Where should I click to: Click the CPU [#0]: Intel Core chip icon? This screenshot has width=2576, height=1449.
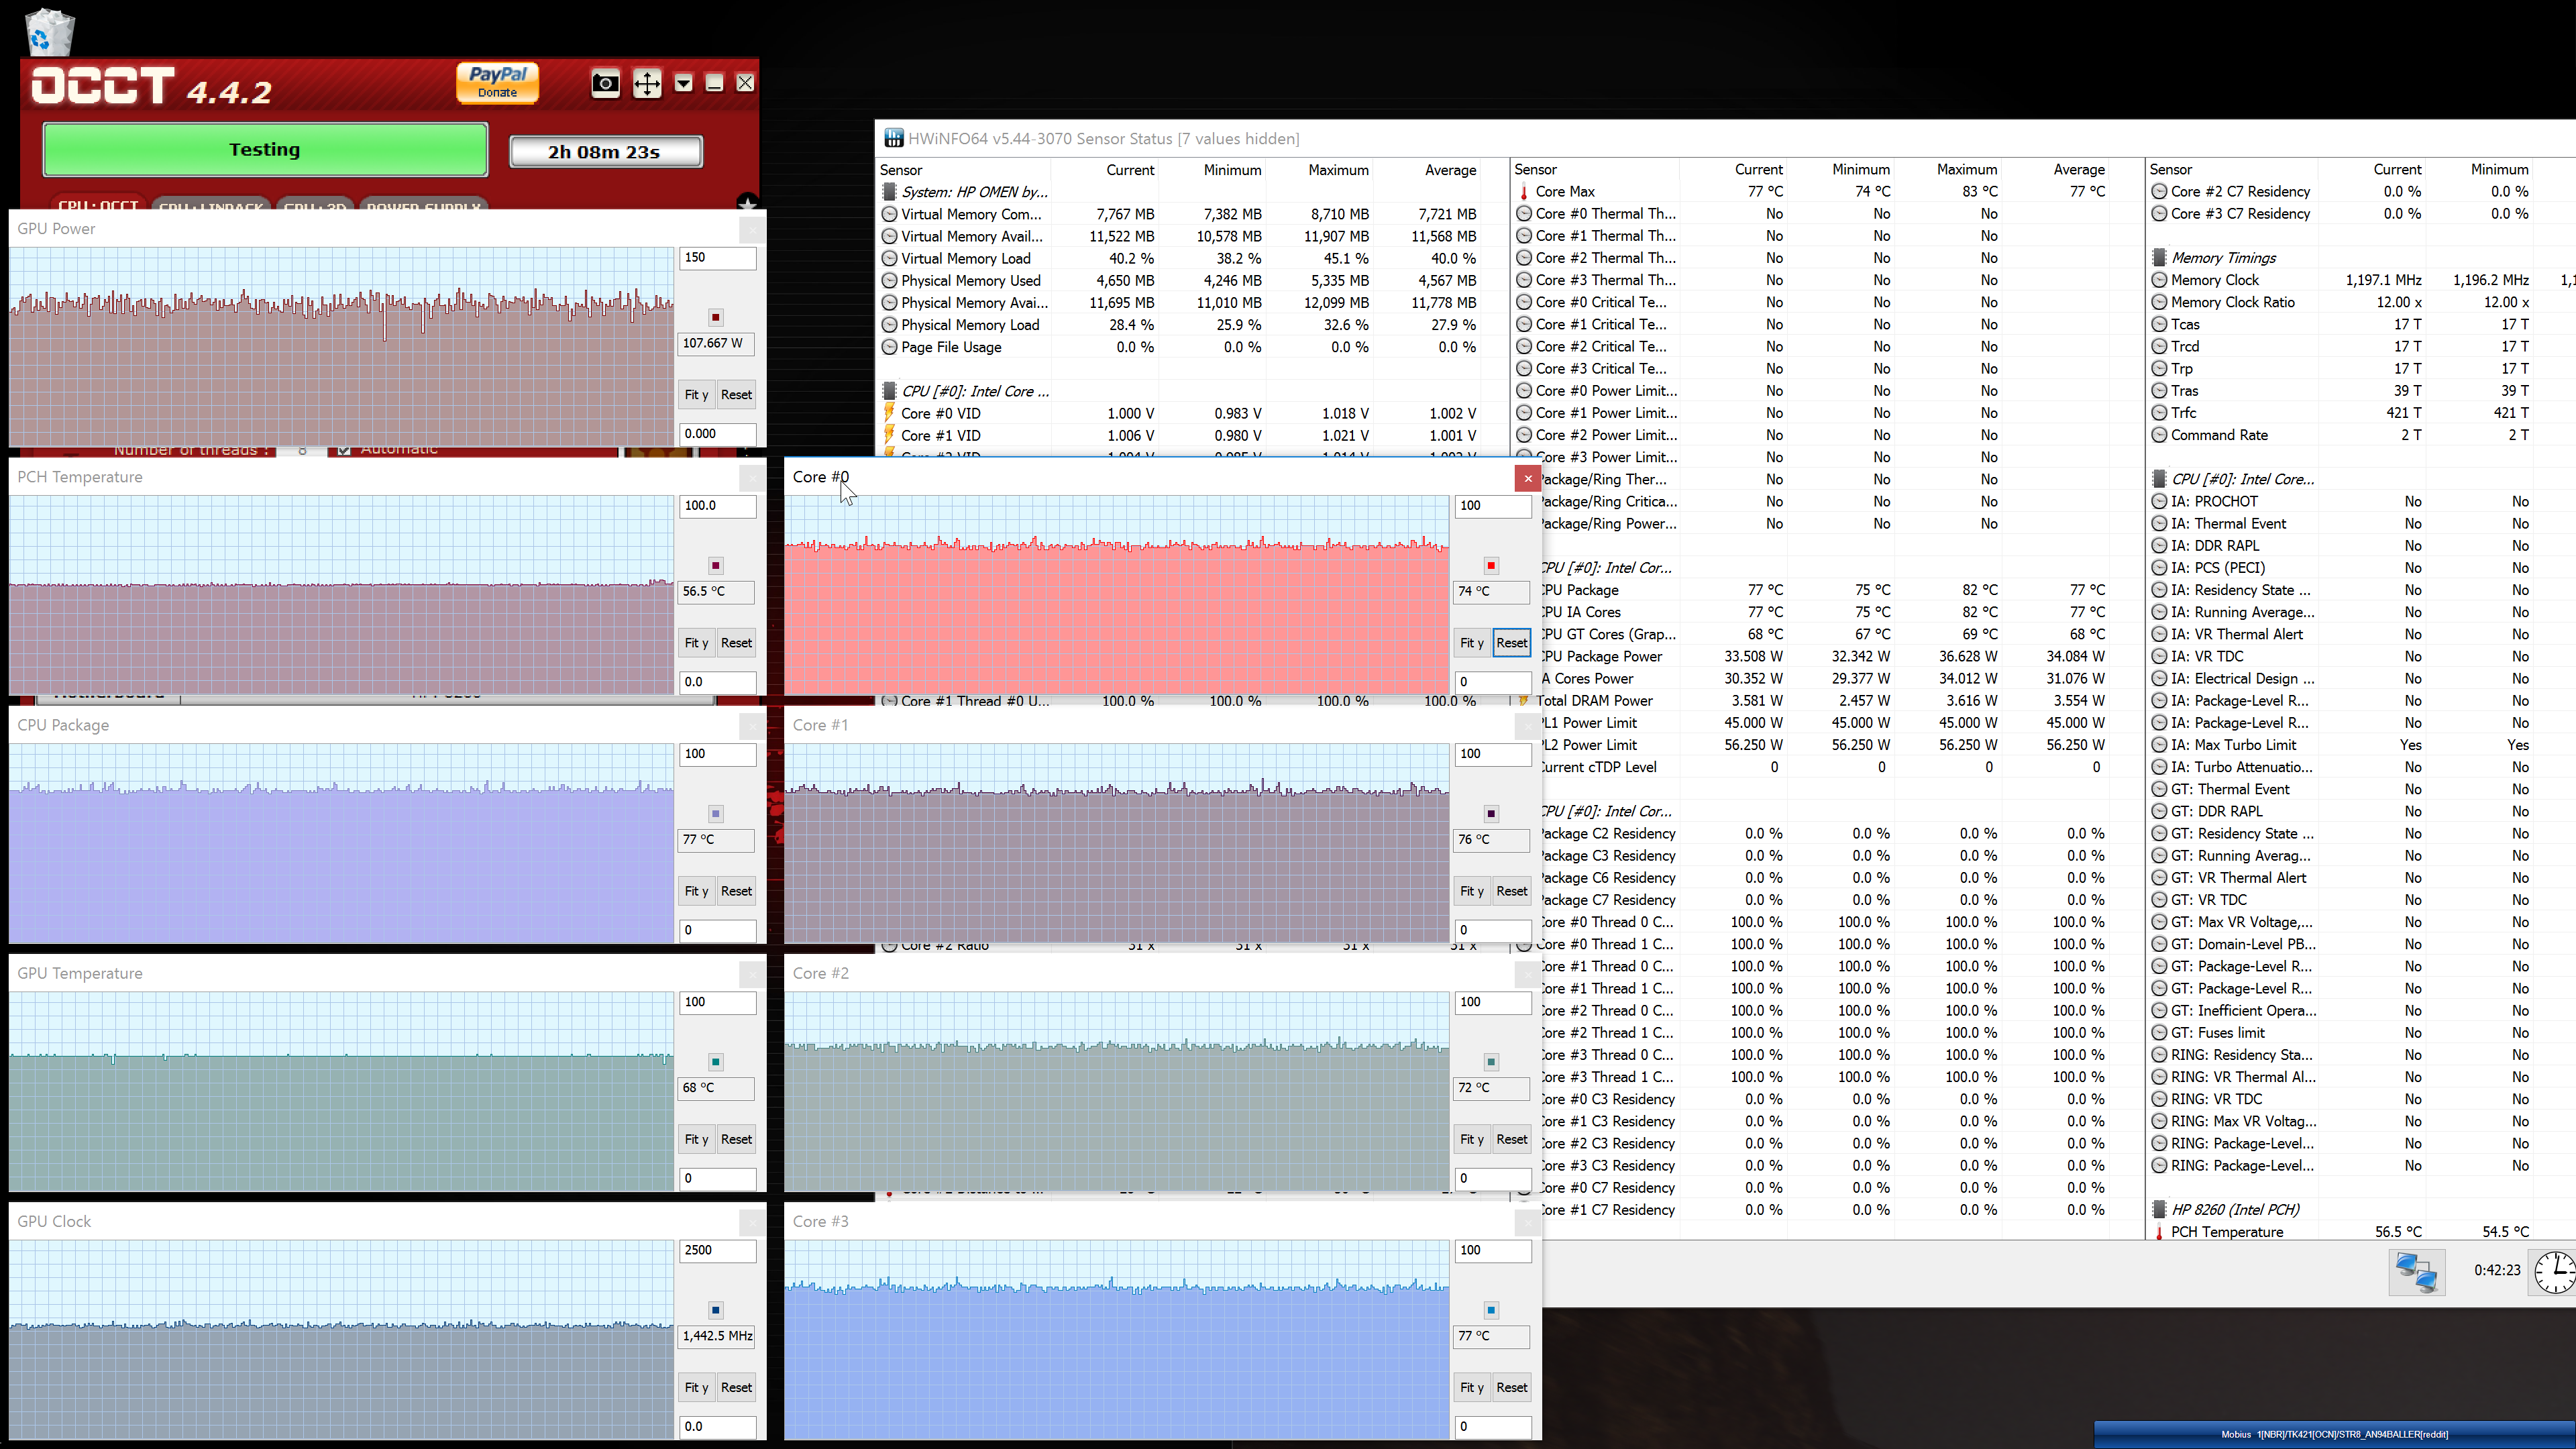point(889,390)
